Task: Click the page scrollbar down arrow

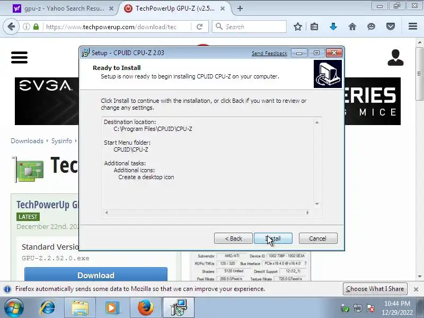Action: (420, 276)
